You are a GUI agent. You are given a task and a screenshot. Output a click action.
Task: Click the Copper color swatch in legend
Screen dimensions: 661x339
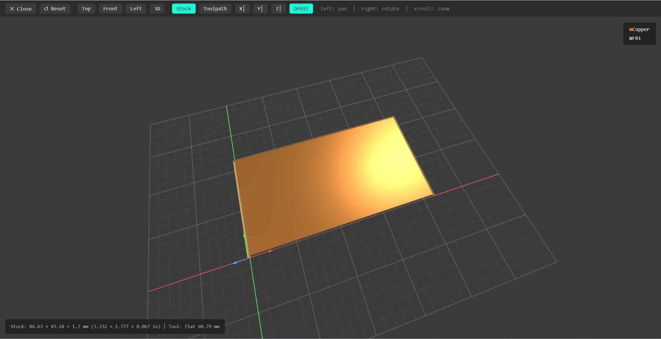pos(631,30)
